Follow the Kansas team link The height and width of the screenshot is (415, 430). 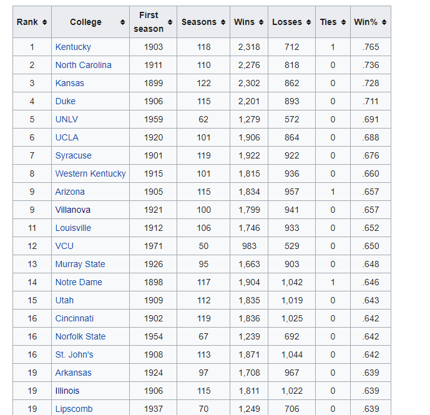pyautogui.click(x=70, y=83)
